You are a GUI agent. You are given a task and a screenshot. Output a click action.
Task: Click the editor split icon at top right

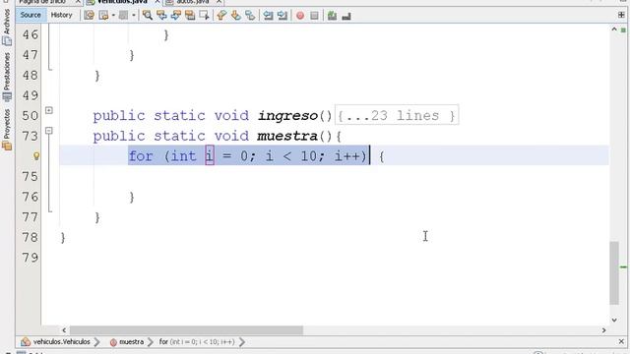[621, 16]
